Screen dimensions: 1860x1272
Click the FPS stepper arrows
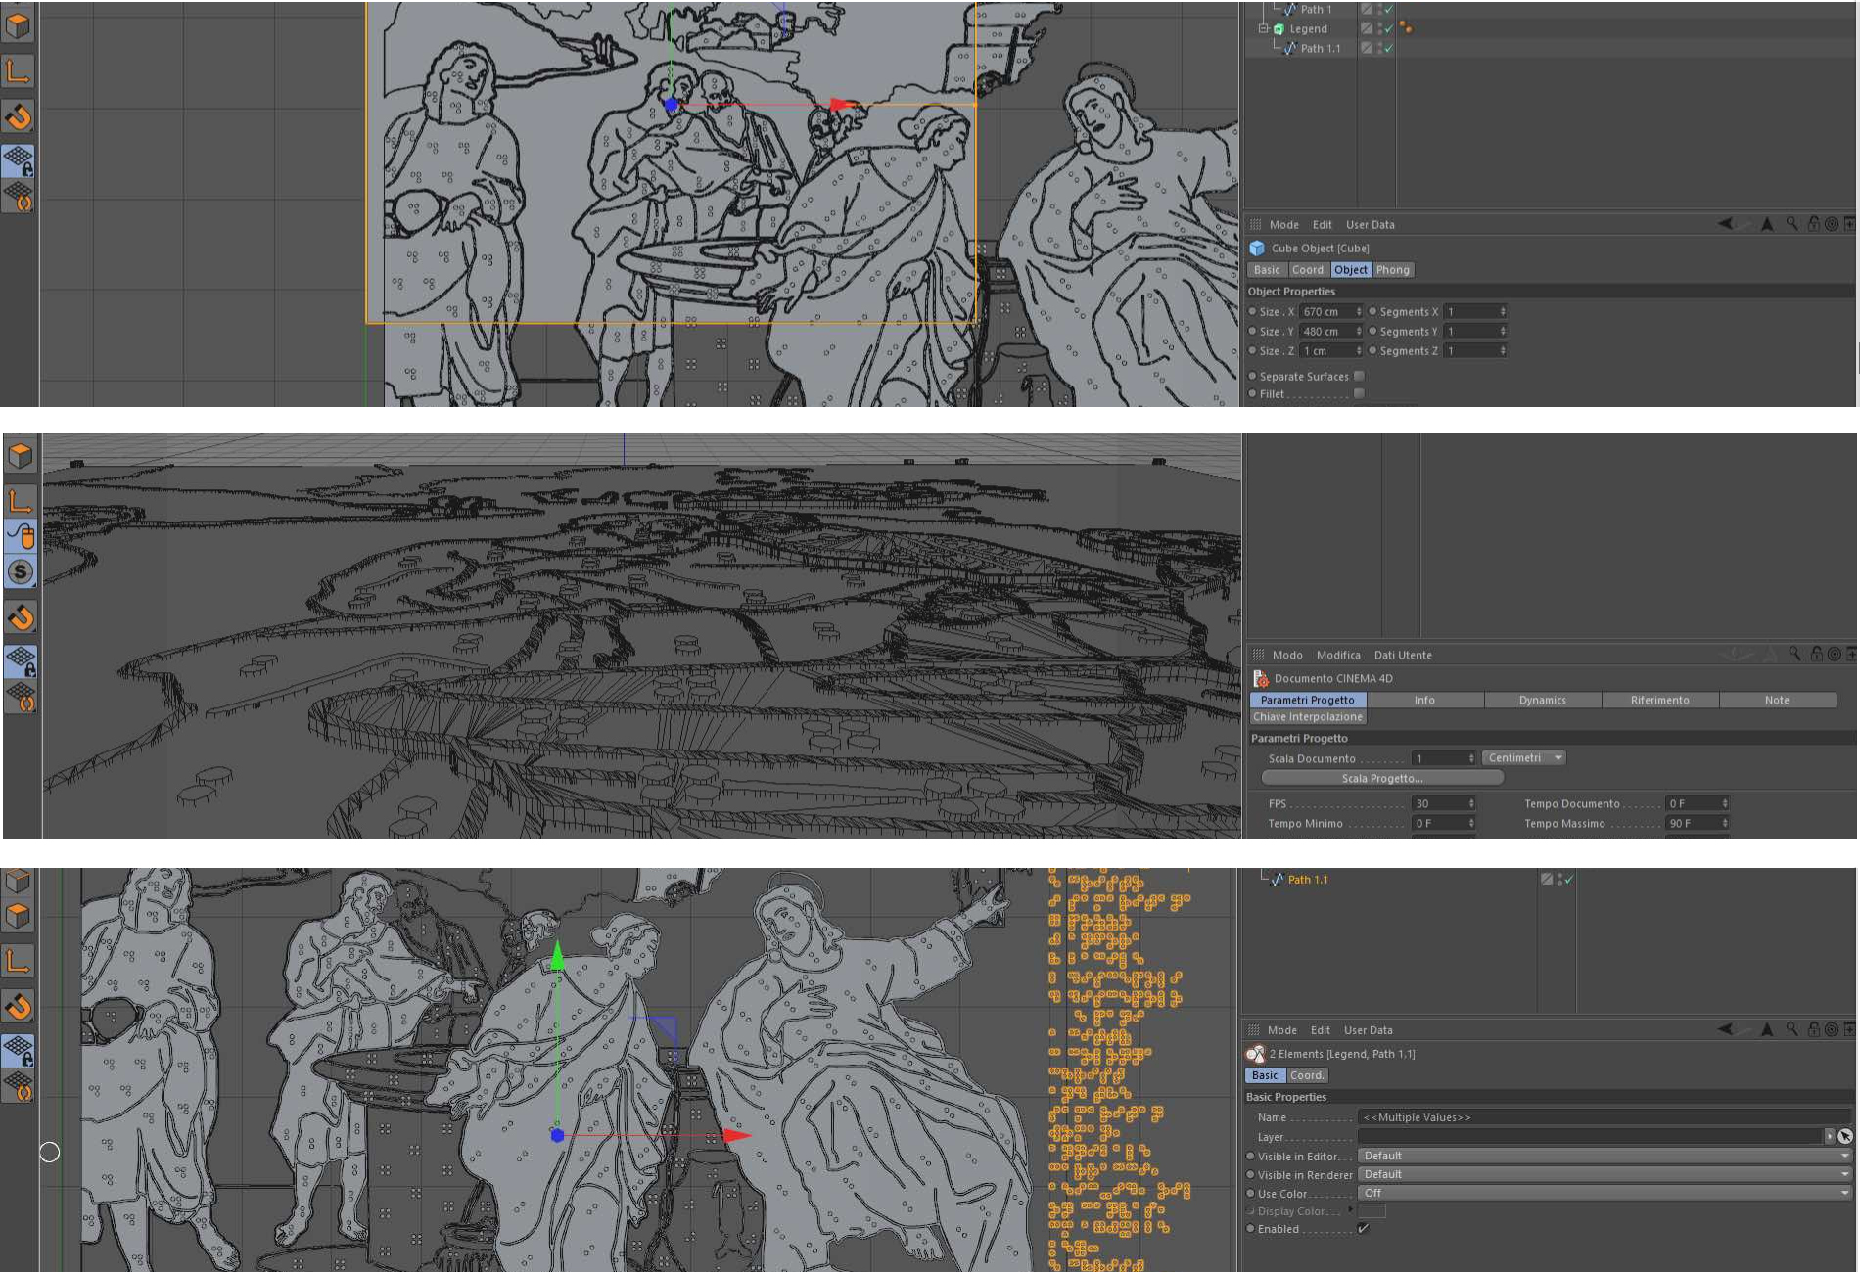pos(1471,803)
